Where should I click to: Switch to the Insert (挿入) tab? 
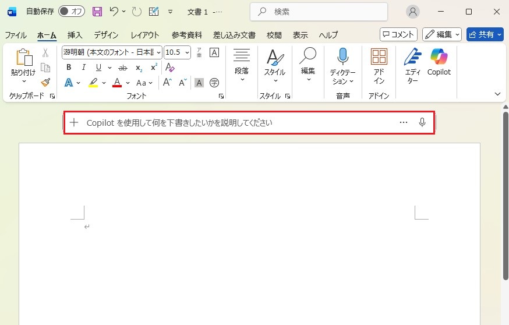75,35
